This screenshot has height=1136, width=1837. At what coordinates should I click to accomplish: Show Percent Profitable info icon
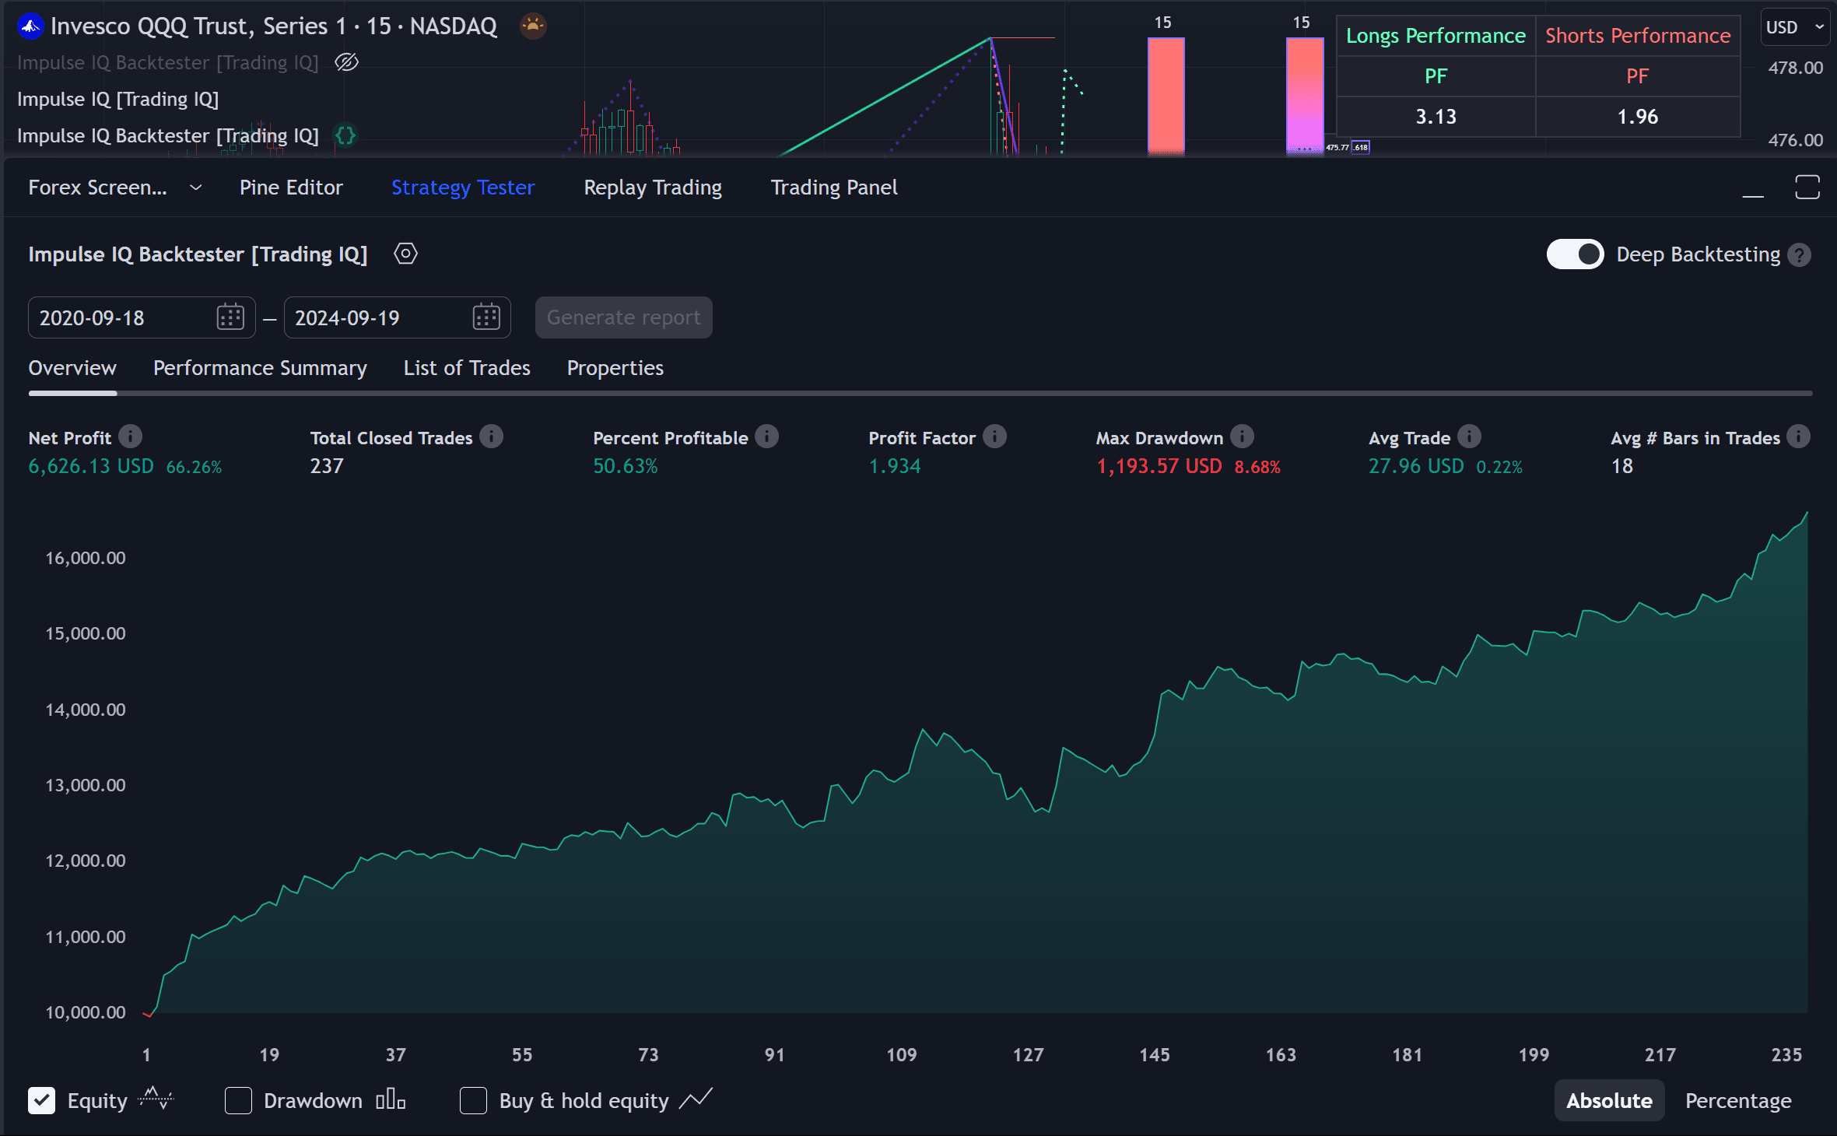click(766, 437)
